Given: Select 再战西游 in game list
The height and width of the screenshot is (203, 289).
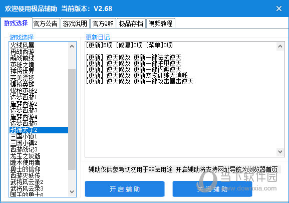Looking at the screenshot, I should coord(39,52).
